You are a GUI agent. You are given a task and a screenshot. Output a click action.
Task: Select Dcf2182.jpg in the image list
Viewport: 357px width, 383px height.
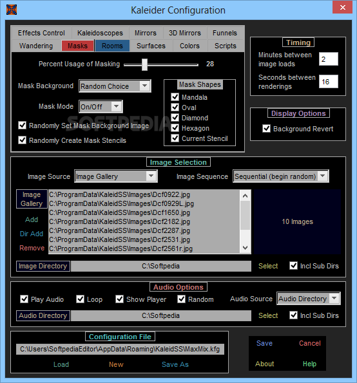144,221
